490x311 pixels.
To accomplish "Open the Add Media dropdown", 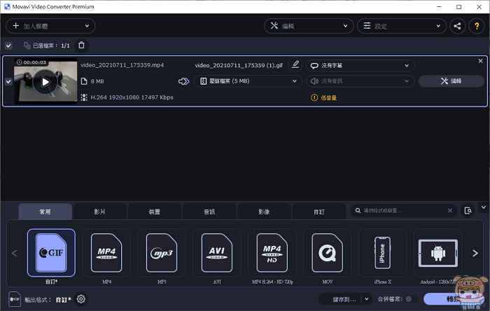I will click(x=50, y=26).
